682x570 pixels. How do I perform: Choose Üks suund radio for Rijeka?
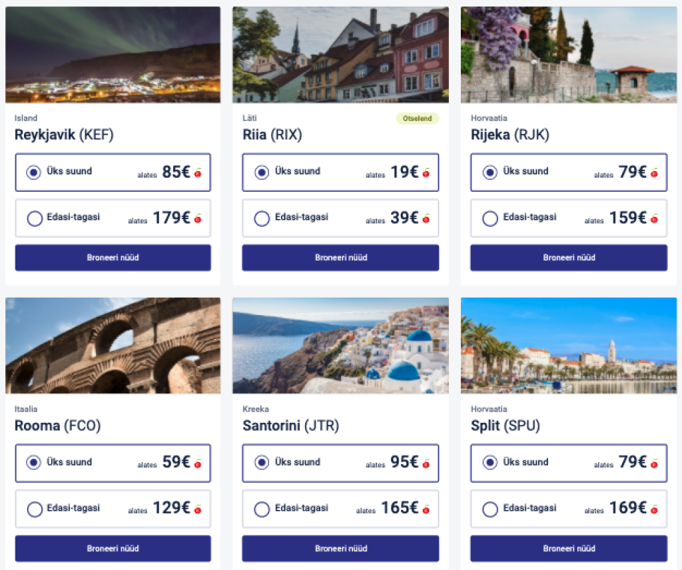pos(490,172)
